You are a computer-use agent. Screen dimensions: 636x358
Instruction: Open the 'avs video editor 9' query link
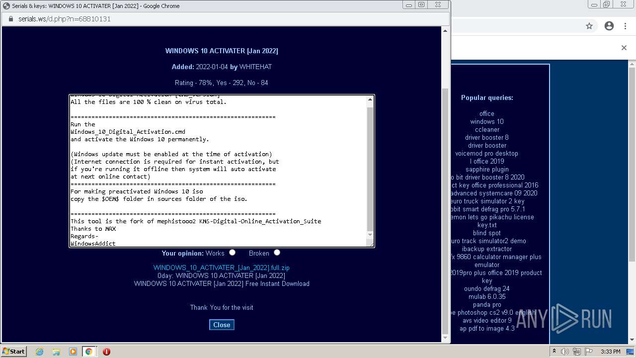click(487, 320)
